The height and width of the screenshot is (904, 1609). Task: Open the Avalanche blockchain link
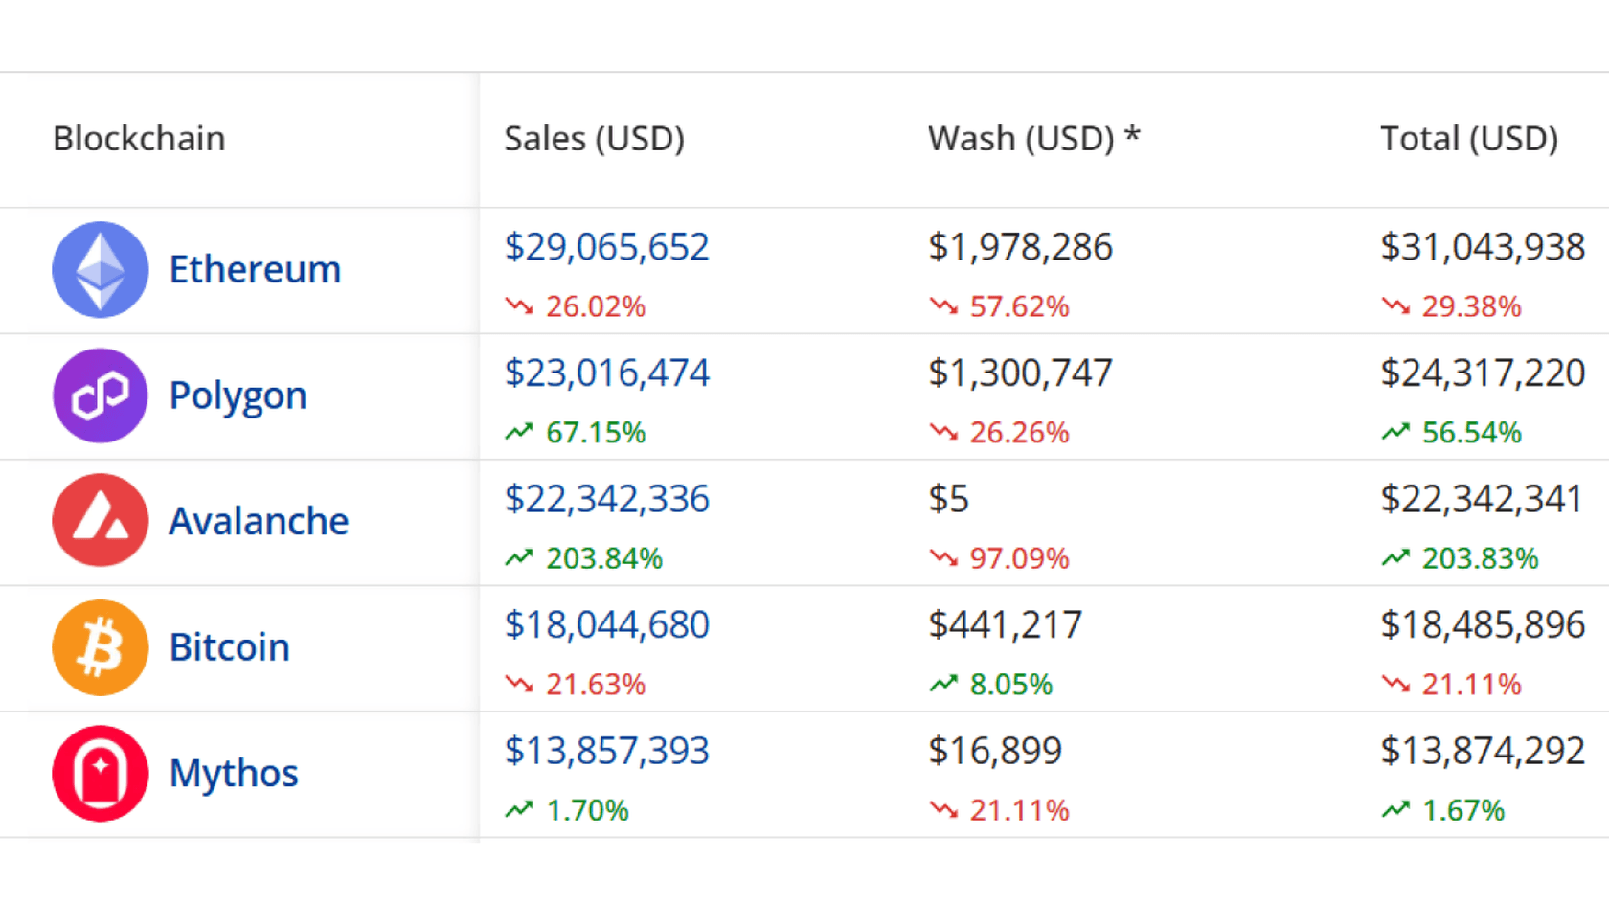(x=259, y=521)
